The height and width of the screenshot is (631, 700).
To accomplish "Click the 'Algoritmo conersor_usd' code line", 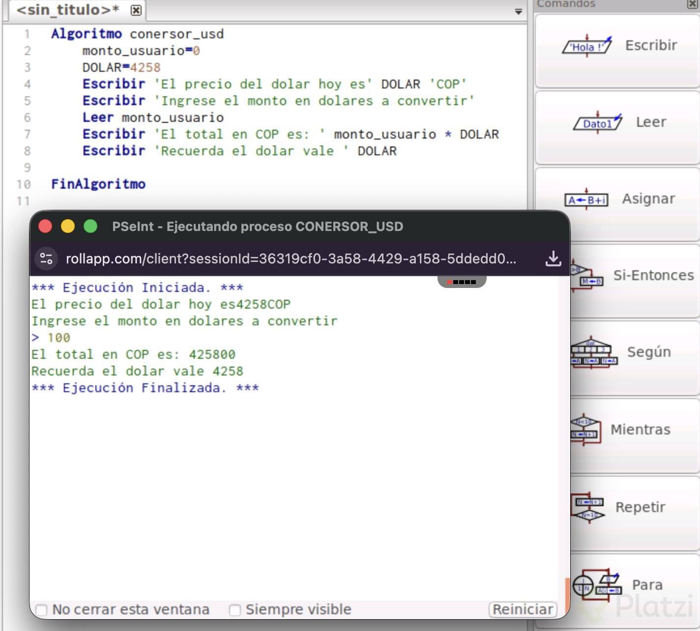I will pyautogui.click(x=138, y=34).
